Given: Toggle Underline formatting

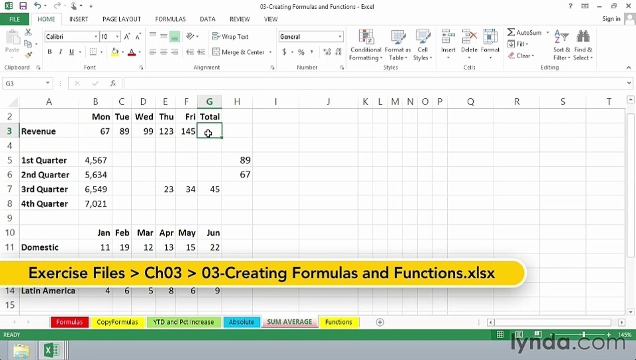Looking at the screenshot, I should (x=72, y=52).
